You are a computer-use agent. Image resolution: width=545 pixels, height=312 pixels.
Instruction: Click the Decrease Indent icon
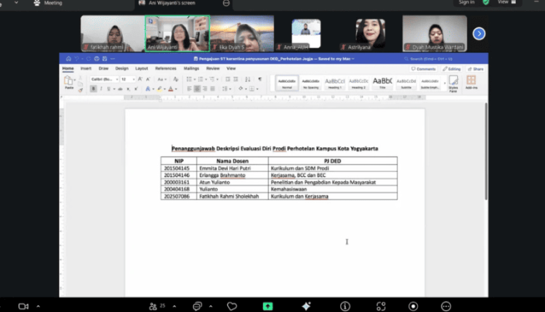point(227,80)
